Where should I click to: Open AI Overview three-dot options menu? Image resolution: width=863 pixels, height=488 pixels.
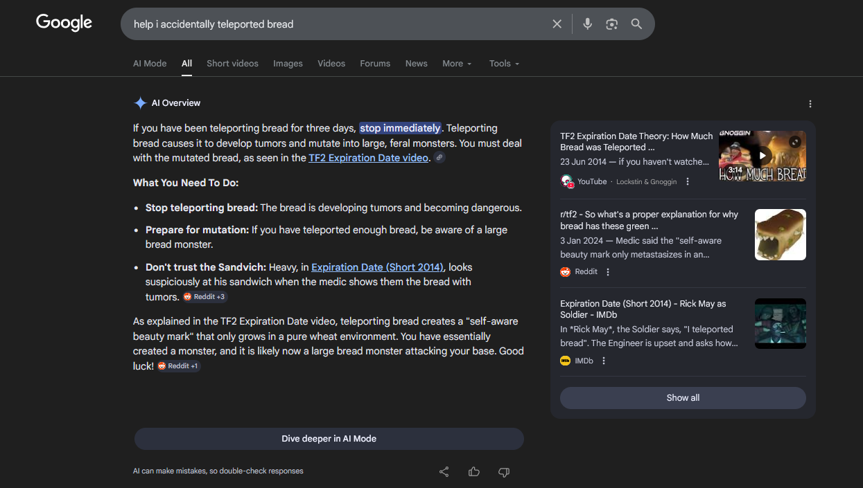[x=810, y=104]
